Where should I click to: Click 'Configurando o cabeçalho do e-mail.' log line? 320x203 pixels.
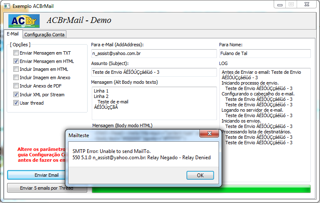point(258,94)
